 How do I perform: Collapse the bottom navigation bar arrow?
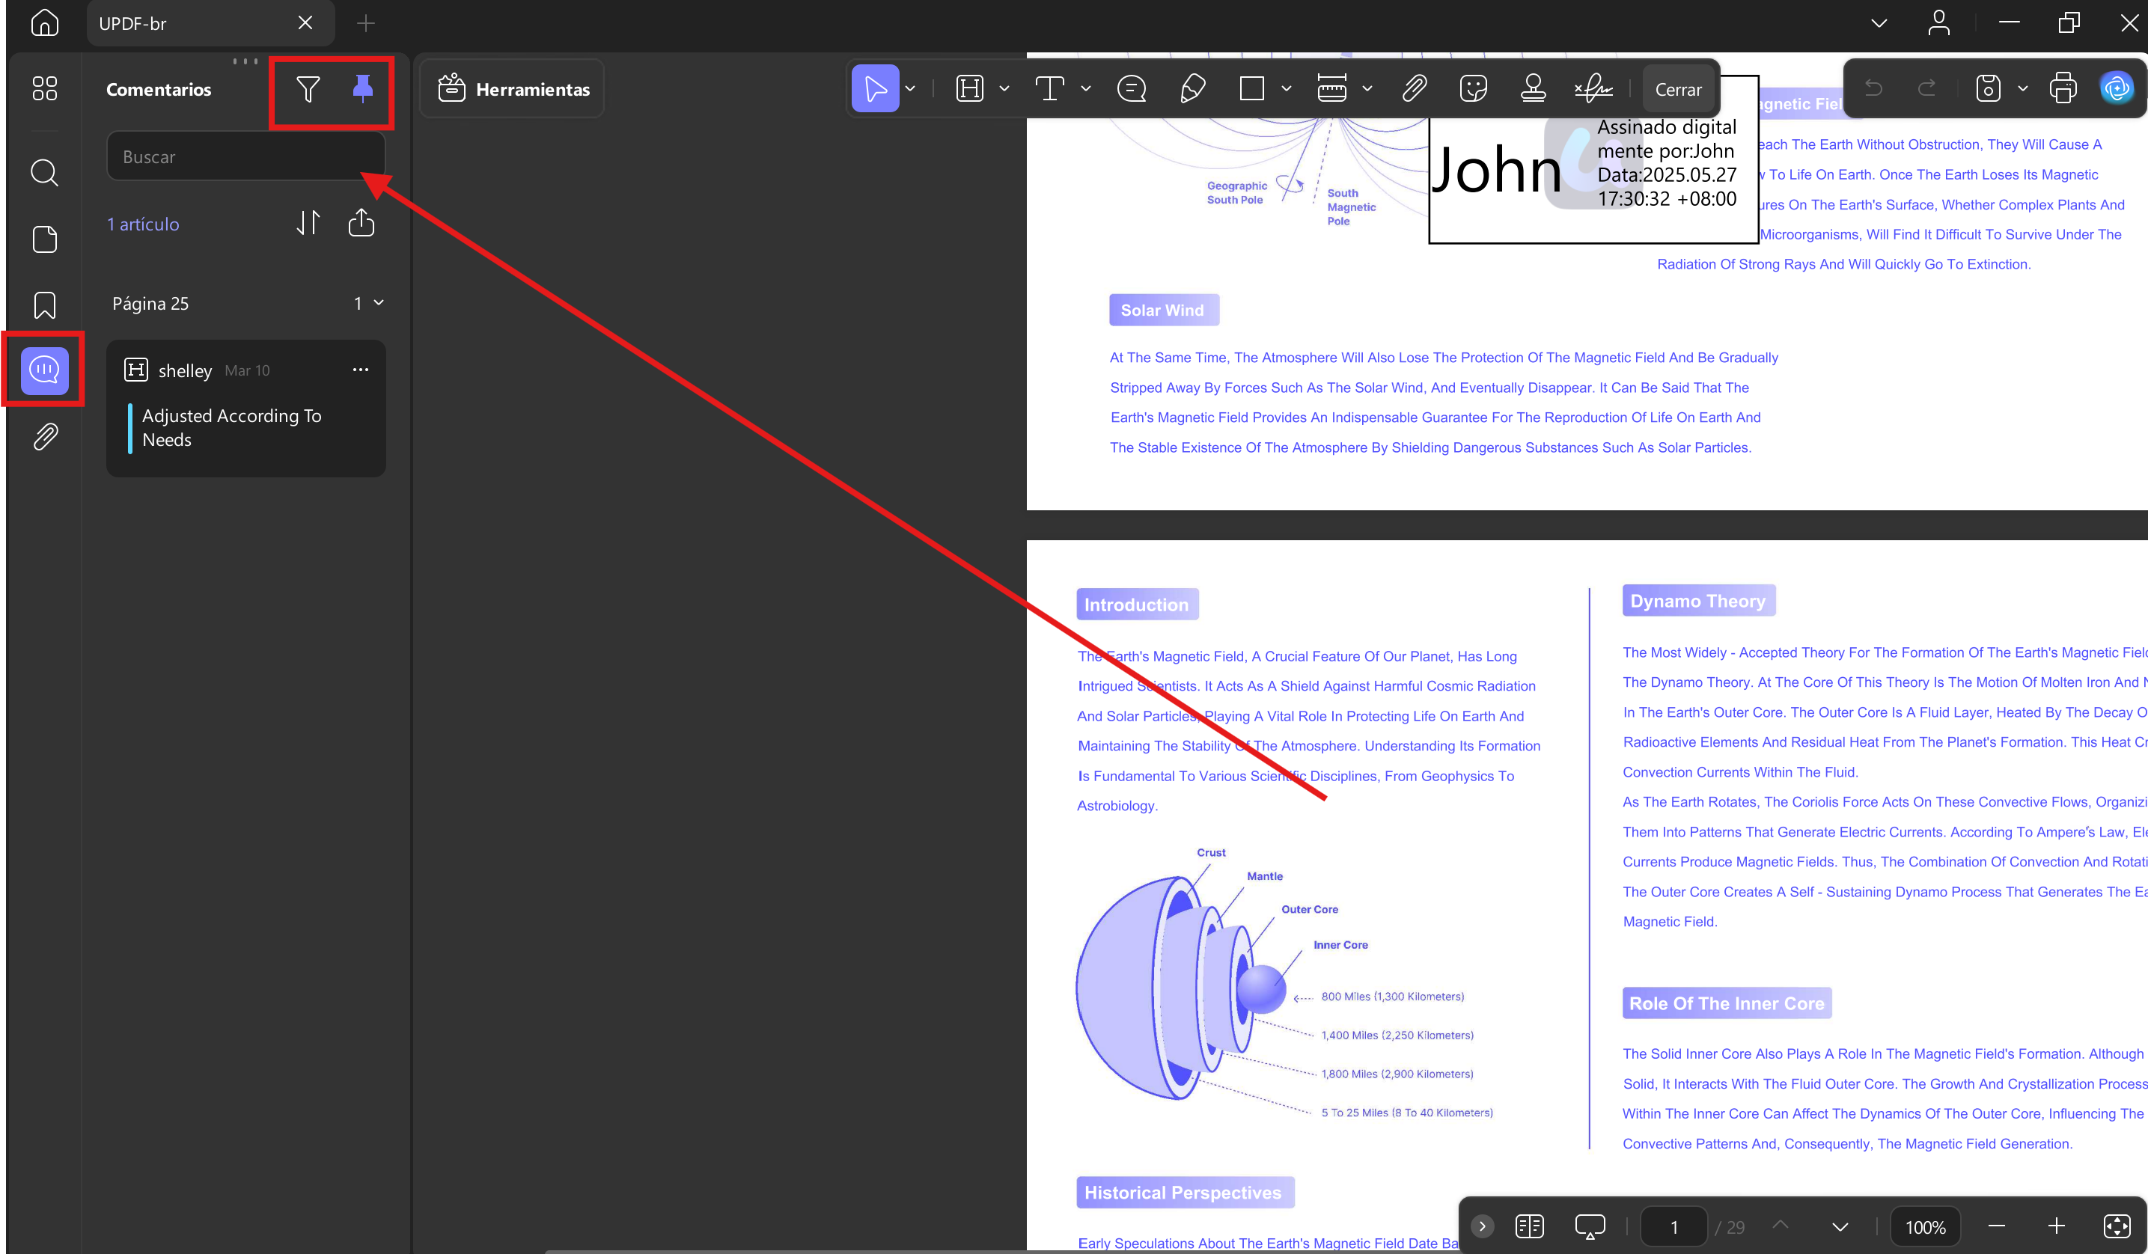click(1483, 1227)
